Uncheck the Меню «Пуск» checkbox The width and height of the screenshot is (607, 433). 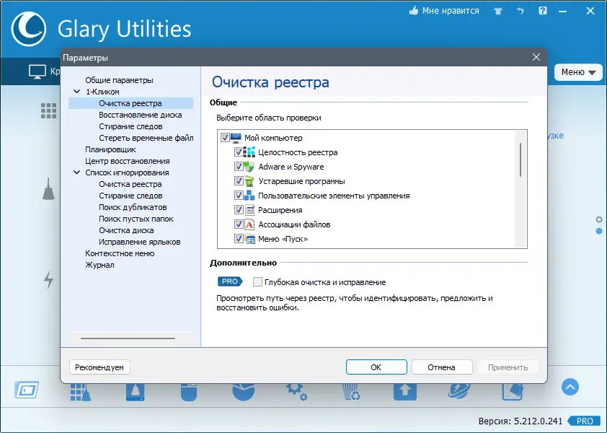239,239
